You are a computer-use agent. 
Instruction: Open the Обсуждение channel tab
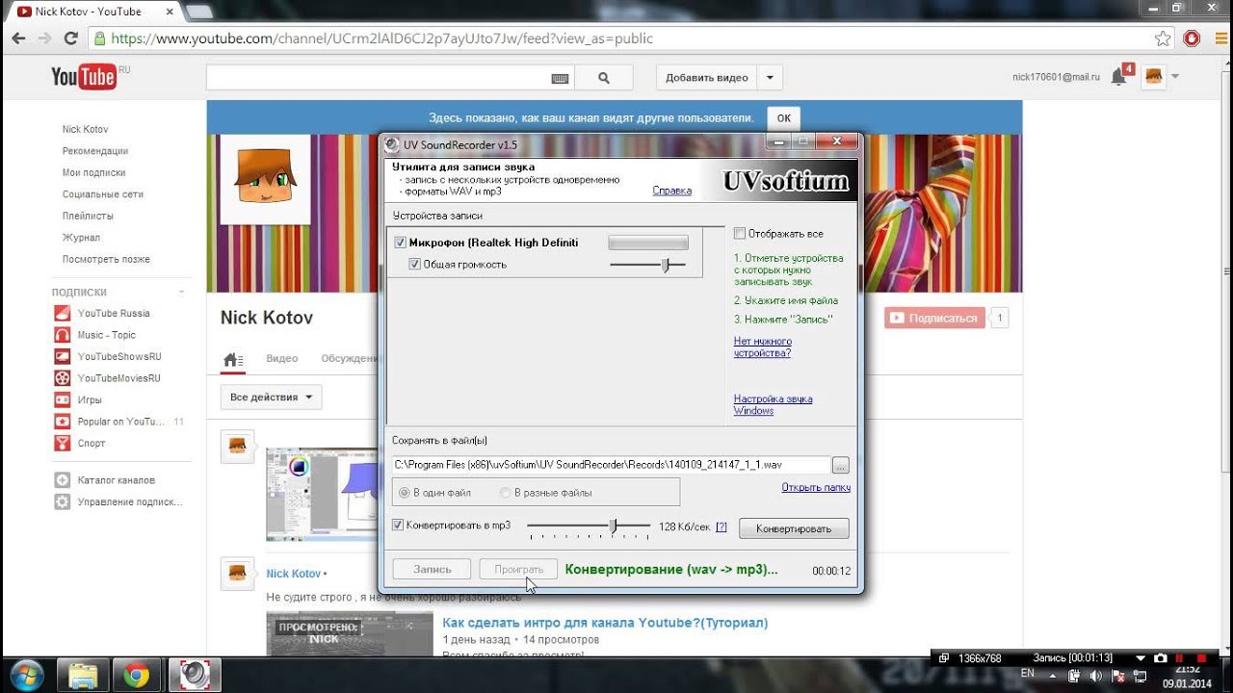tap(349, 358)
